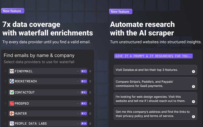This screenshot has width=203, height=127.
Task: Submit the company address prompt arrow
Action: coord(193,117)
